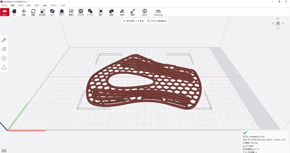Viewport: 290px width, 153px height.
Task: Open the Library toolbar item
Action: [x=144, y=13]
